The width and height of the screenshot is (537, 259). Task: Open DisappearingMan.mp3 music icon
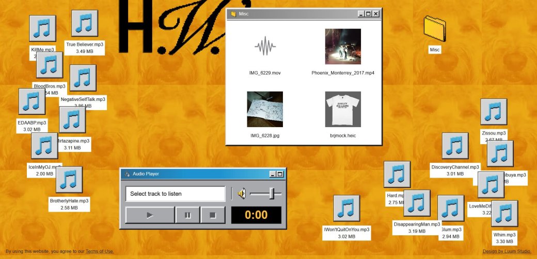click(x=417, y=203)
